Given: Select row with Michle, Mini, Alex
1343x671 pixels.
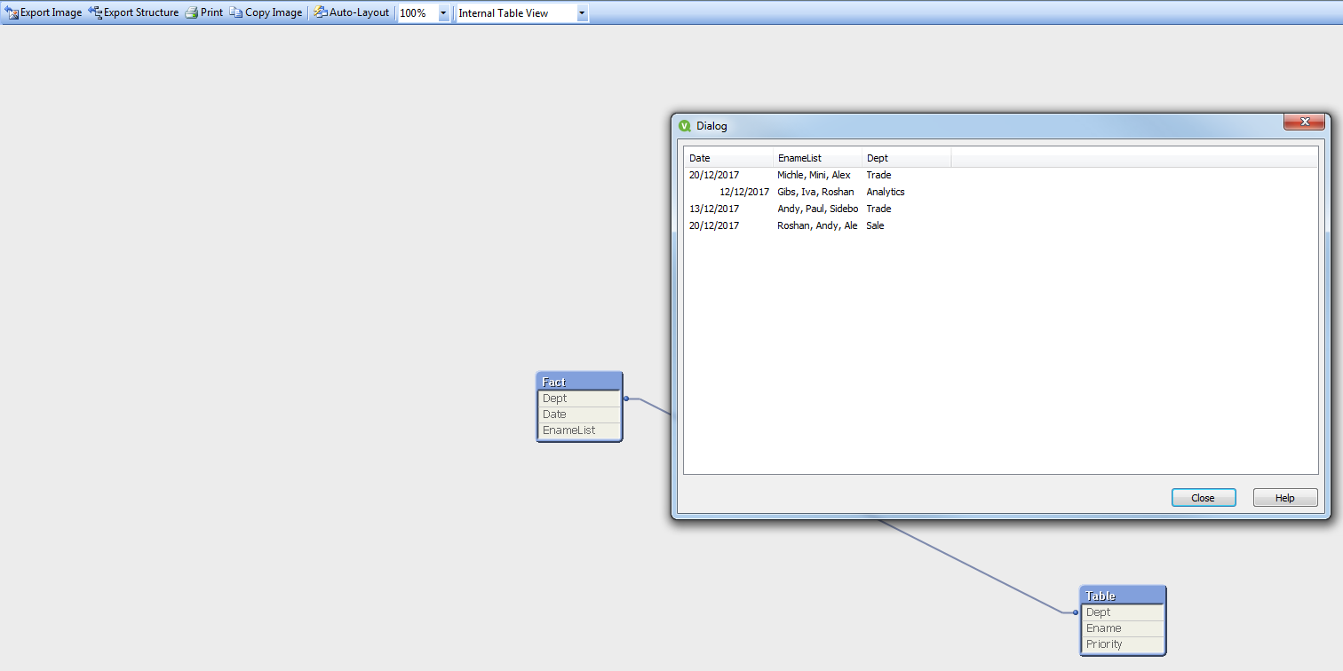Looking at the screenshot, I should coord(814,175).
